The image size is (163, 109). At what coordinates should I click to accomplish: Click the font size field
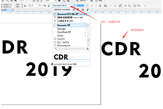point(81,6)
